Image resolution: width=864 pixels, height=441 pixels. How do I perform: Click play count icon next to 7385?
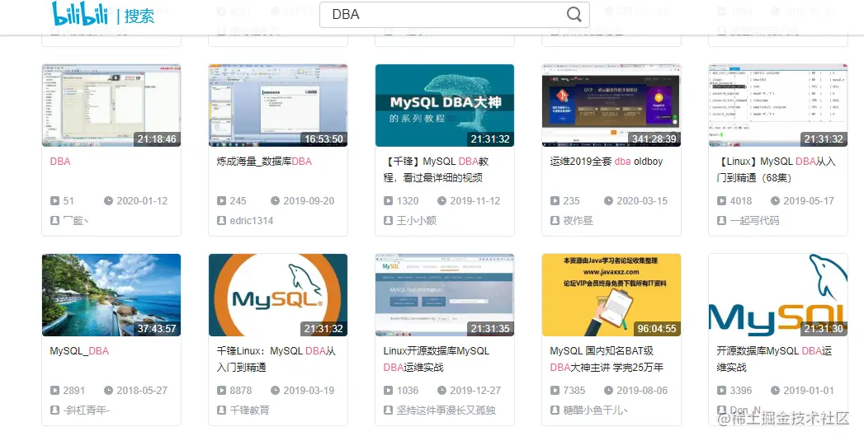pyautogui.click(x=555, y=391)
